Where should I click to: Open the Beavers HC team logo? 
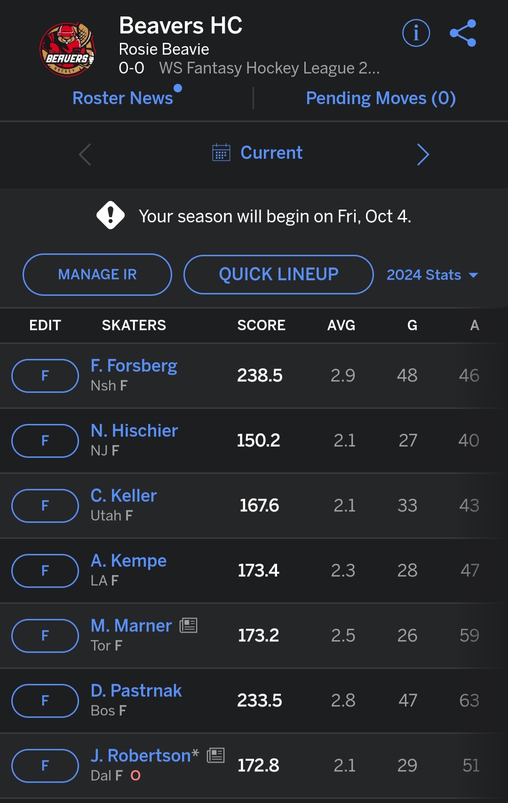tap(67, 49)
